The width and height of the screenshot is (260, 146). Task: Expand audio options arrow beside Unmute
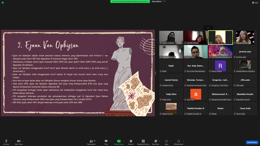(x=11, y=141)
